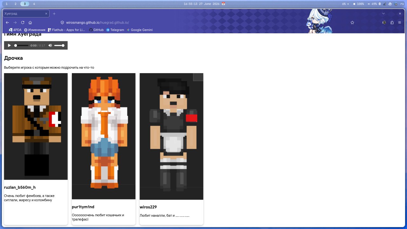407x229 pixels.
Task: Click the brightness 100% indicator
Action: click(359, 4)
